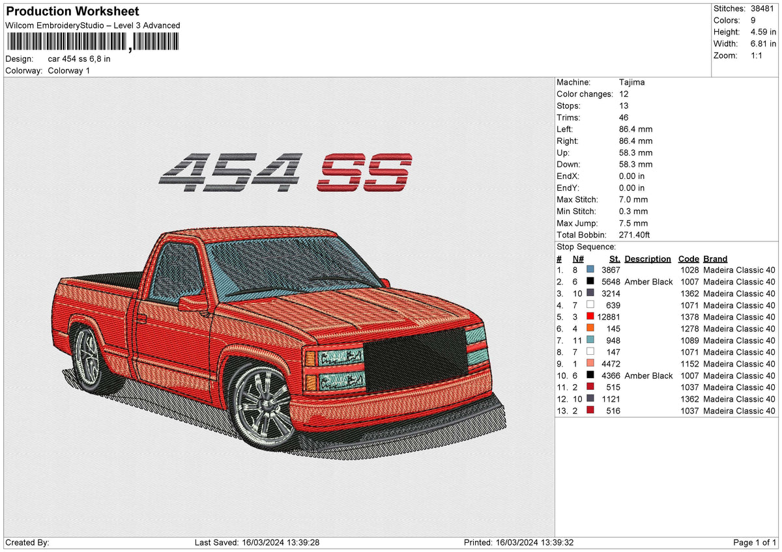Click the Created By label in footer
The height and width of the screenshot is (552, 782).
click(27, 543)
